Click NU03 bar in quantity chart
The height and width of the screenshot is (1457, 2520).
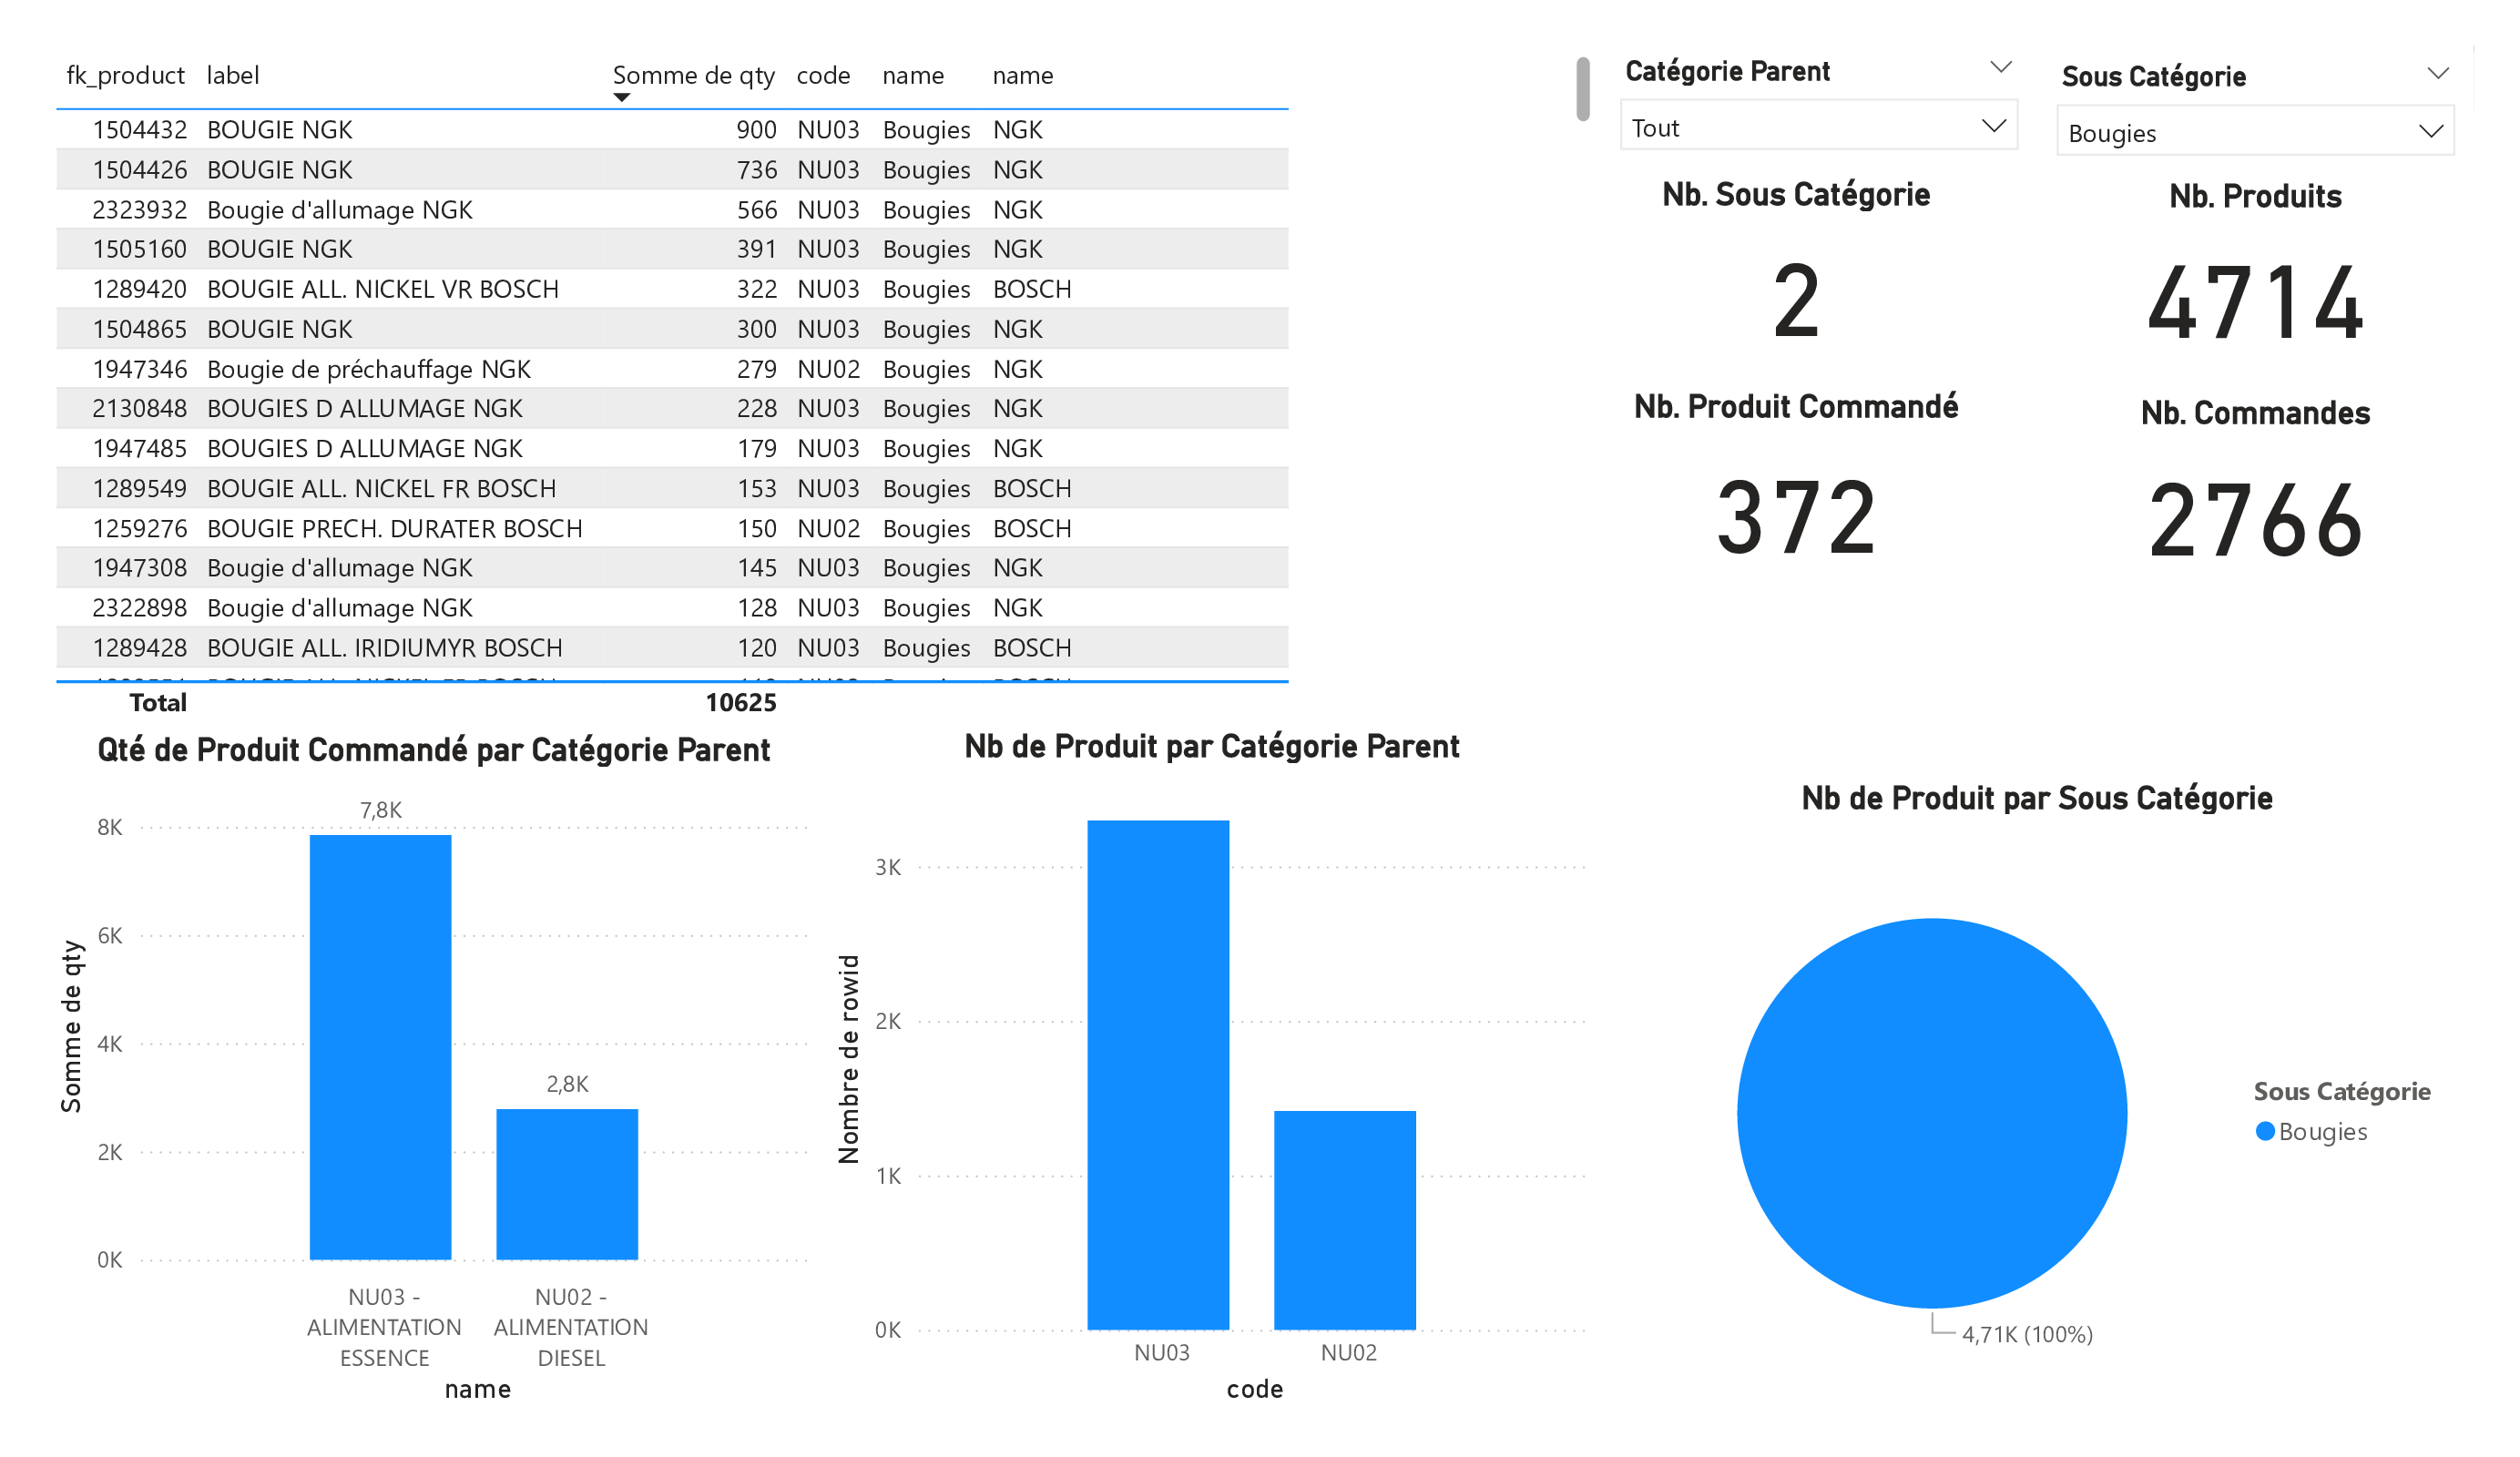click(380, 1046)
